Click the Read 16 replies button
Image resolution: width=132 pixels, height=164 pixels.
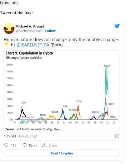pyautogui.click(x=62, y=153)
